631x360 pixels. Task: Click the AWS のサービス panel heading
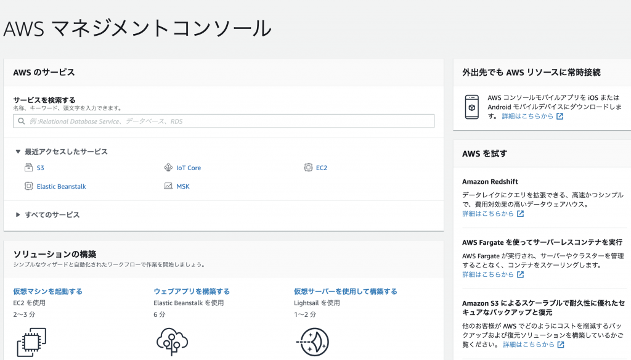pyautogui.click(x=44, y=73)
